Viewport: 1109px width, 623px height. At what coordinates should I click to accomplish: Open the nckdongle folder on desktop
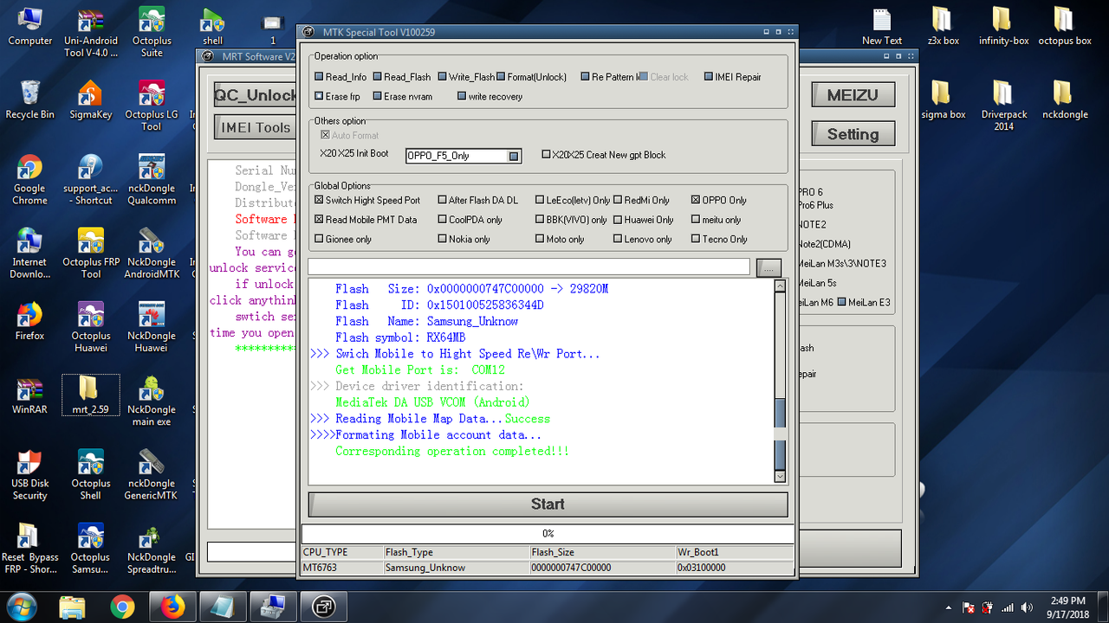1065,100
